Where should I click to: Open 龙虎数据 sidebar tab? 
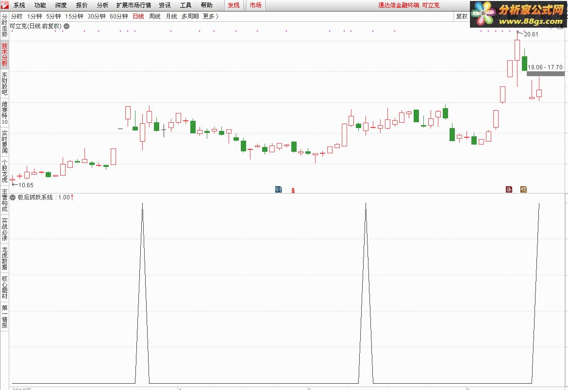point(4,258)
